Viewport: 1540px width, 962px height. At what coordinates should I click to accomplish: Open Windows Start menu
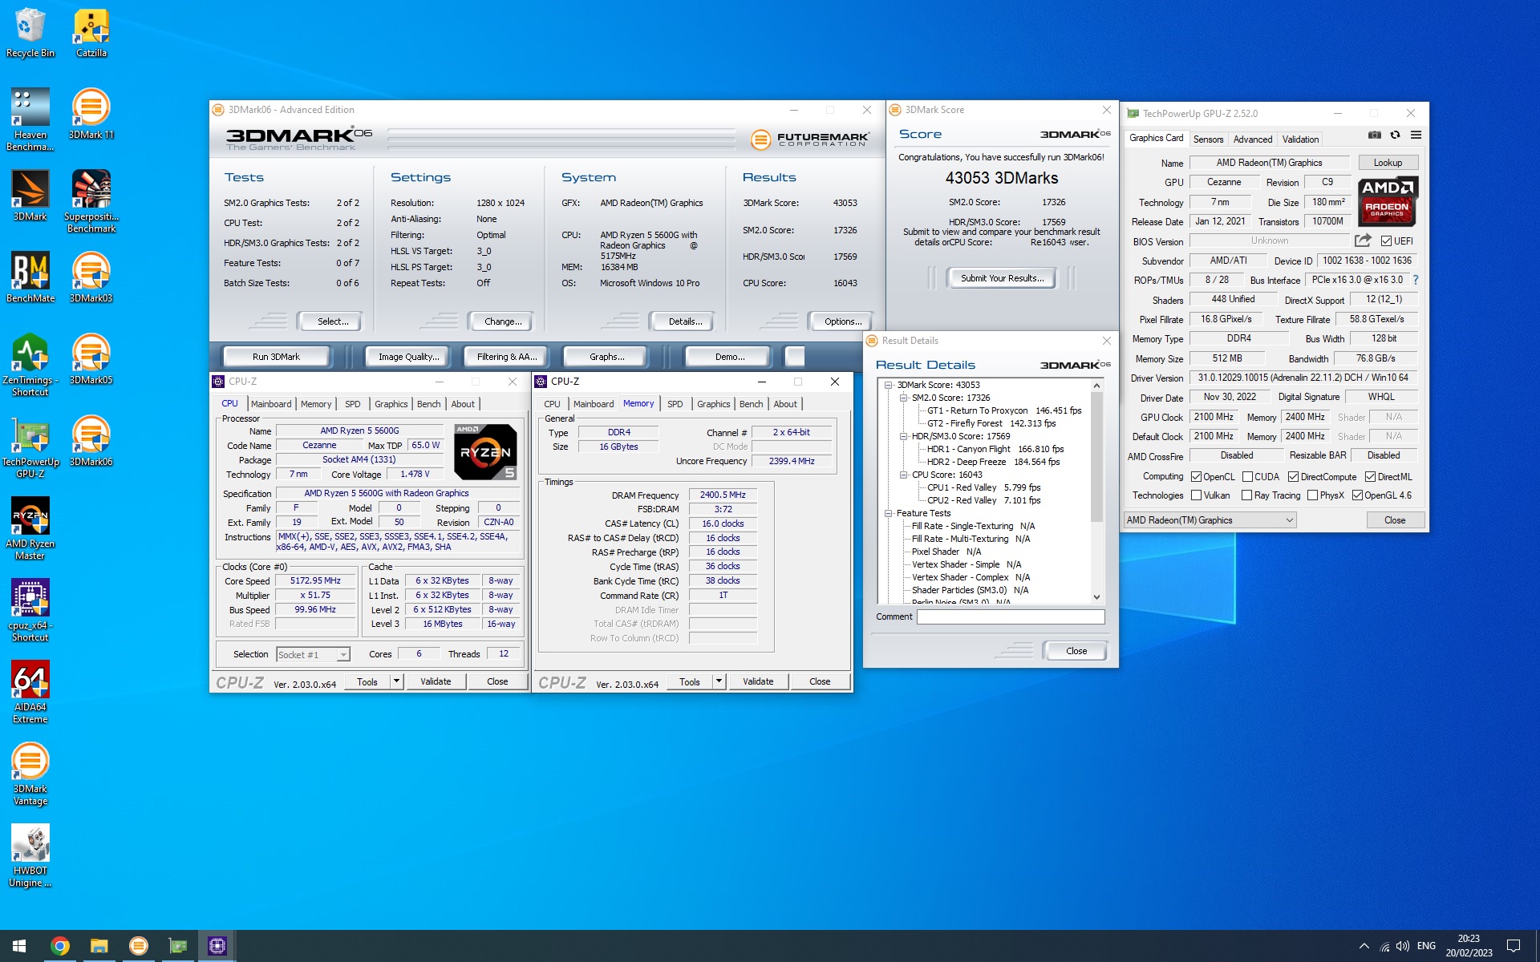point(19,946)
